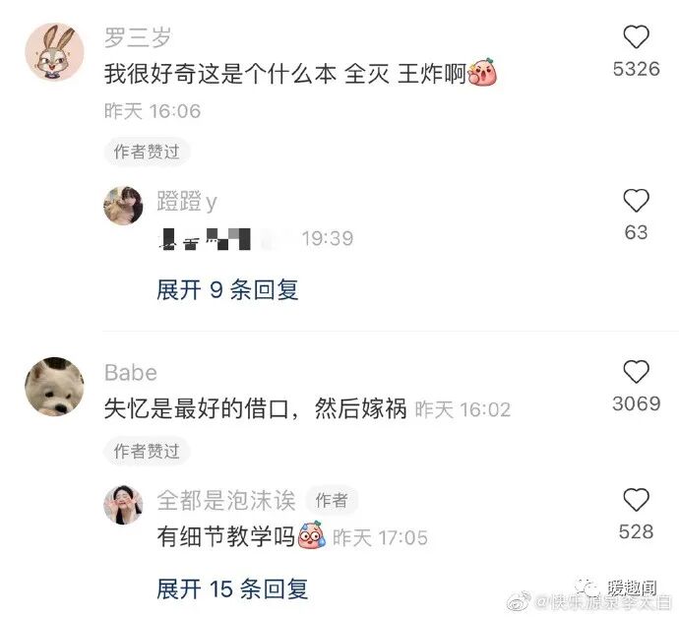Click 作者赞过 tag under Babe's comment

[x=147, y=451]
